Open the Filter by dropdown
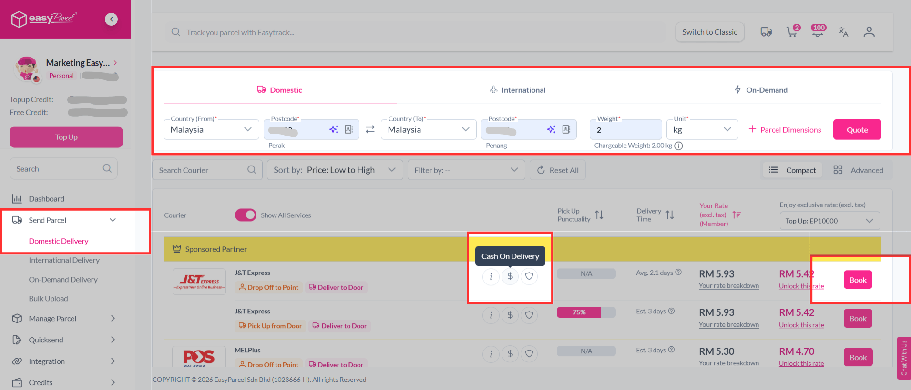The height and width of the screenshot is (390, 911). coord(466,170)
